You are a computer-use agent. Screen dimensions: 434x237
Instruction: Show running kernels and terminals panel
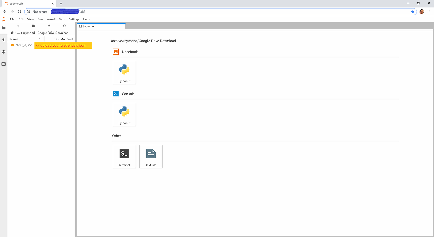coord(3,40)
